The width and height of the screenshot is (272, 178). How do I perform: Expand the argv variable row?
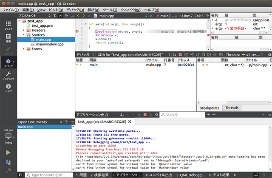point(212,28)
